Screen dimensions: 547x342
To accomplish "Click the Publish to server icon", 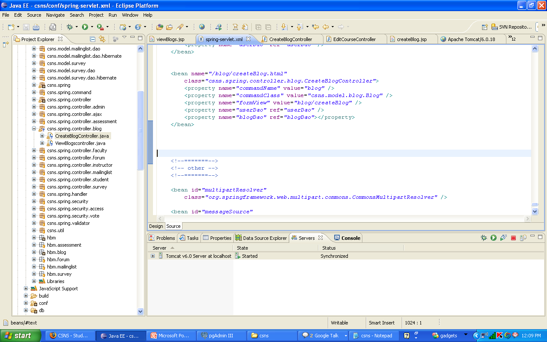I will tap(523, 238).
